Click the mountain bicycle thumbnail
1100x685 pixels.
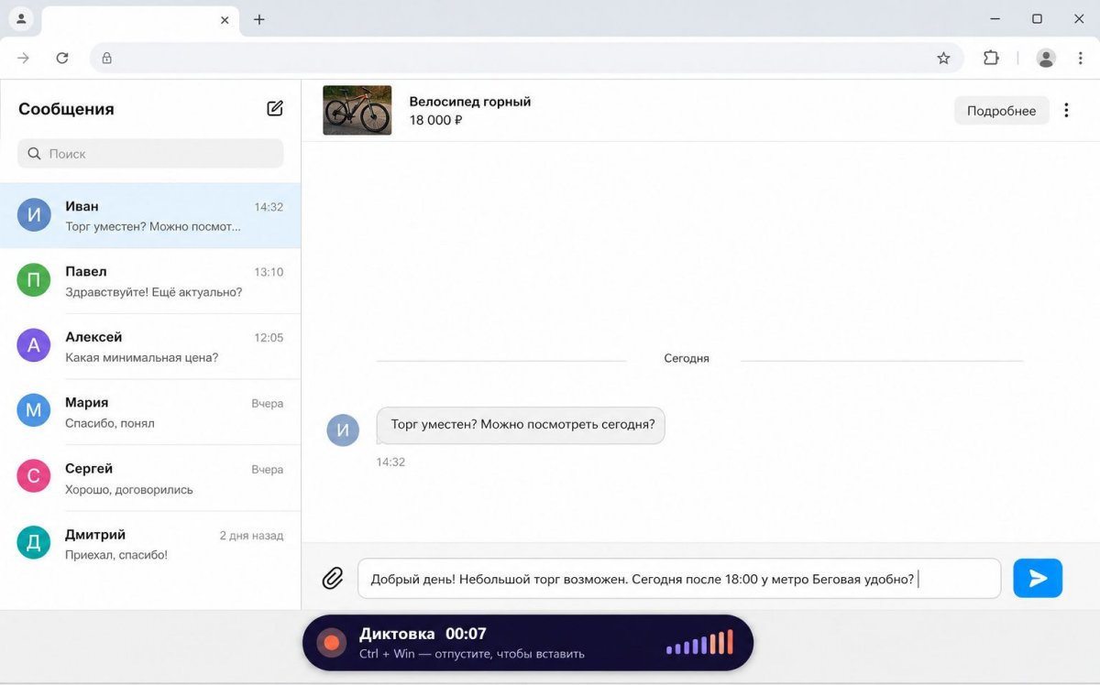click(357, 110)
